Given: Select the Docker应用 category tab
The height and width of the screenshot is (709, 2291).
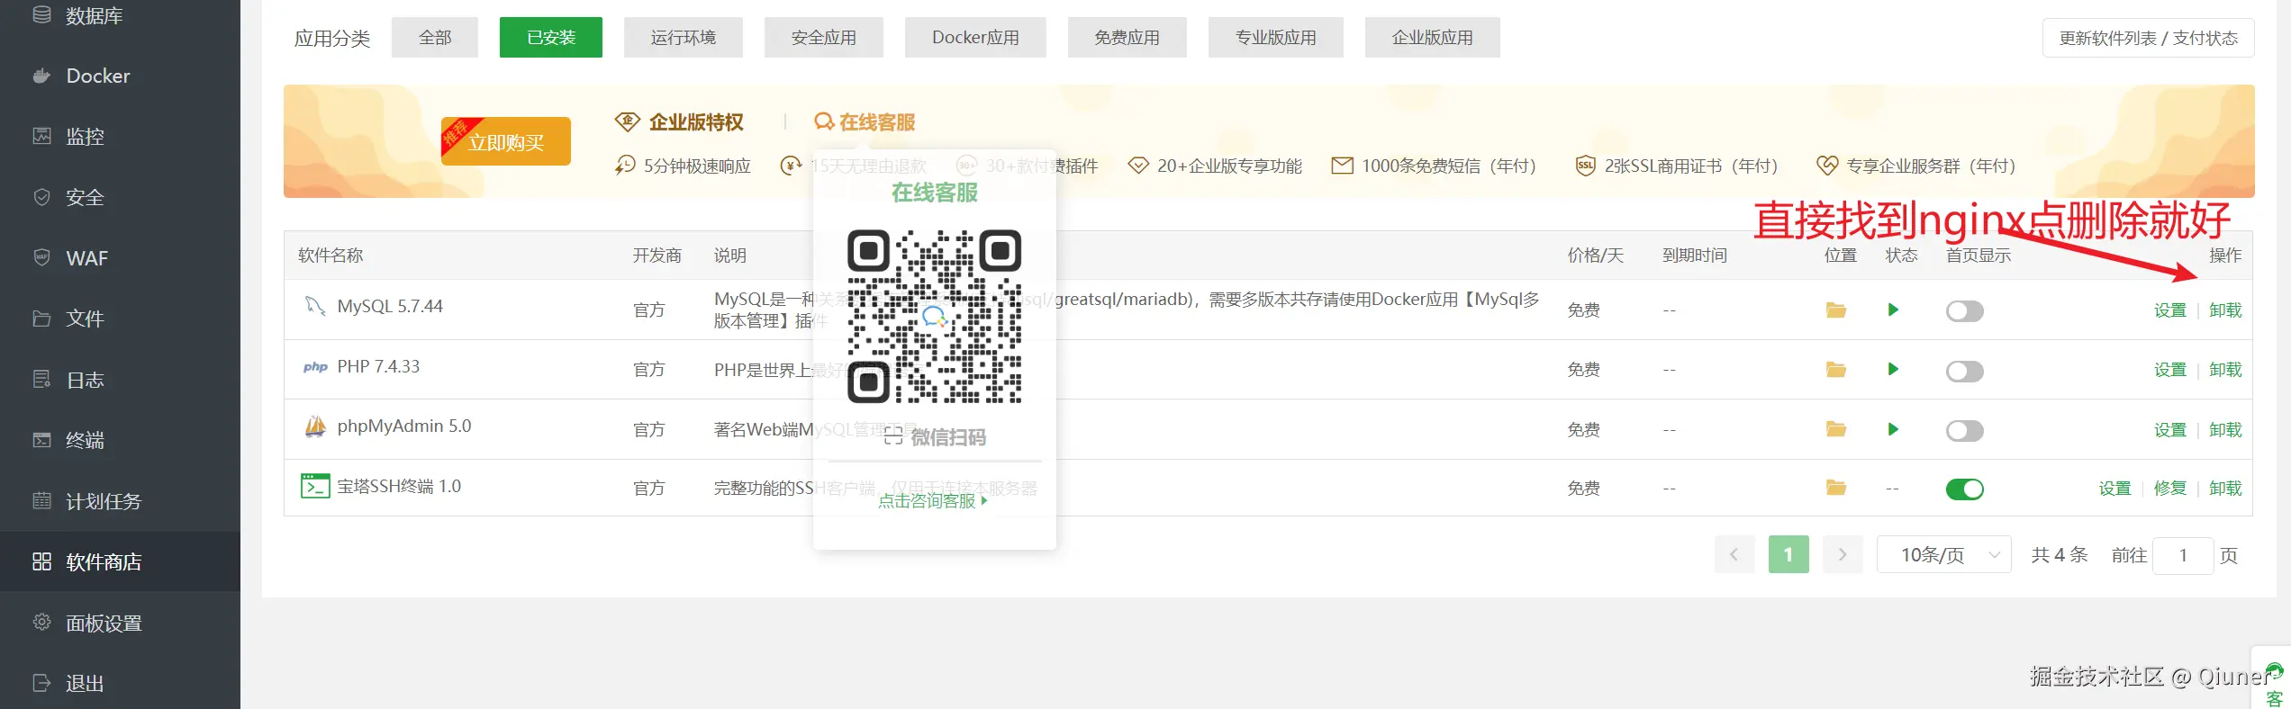Looking at the screenshot, I should (975, 38).
